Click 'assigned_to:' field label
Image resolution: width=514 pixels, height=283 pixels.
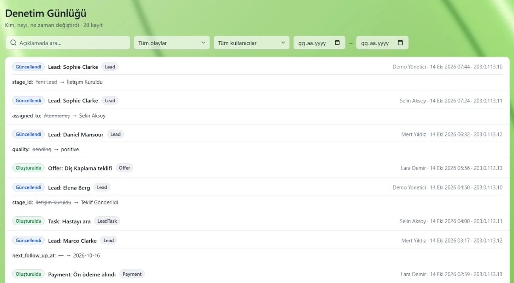[x=27, y=116]
